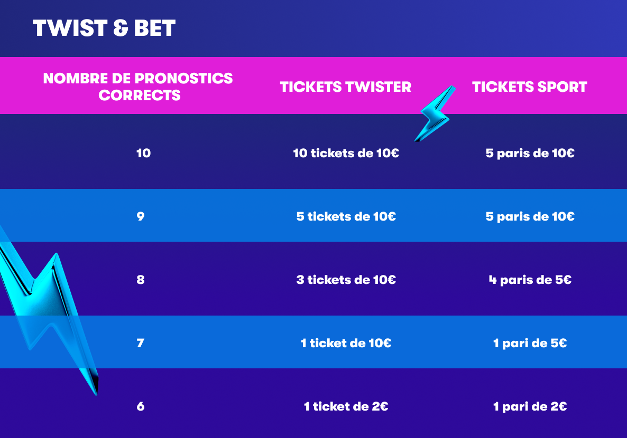The image size is (627, 438).
Task: Click the 9 correct predictions cell
Action: 141,216
